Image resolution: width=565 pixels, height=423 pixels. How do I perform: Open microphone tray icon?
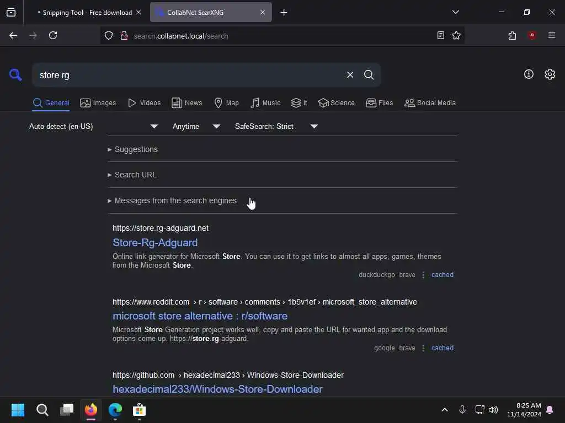(x=462, y=410)
